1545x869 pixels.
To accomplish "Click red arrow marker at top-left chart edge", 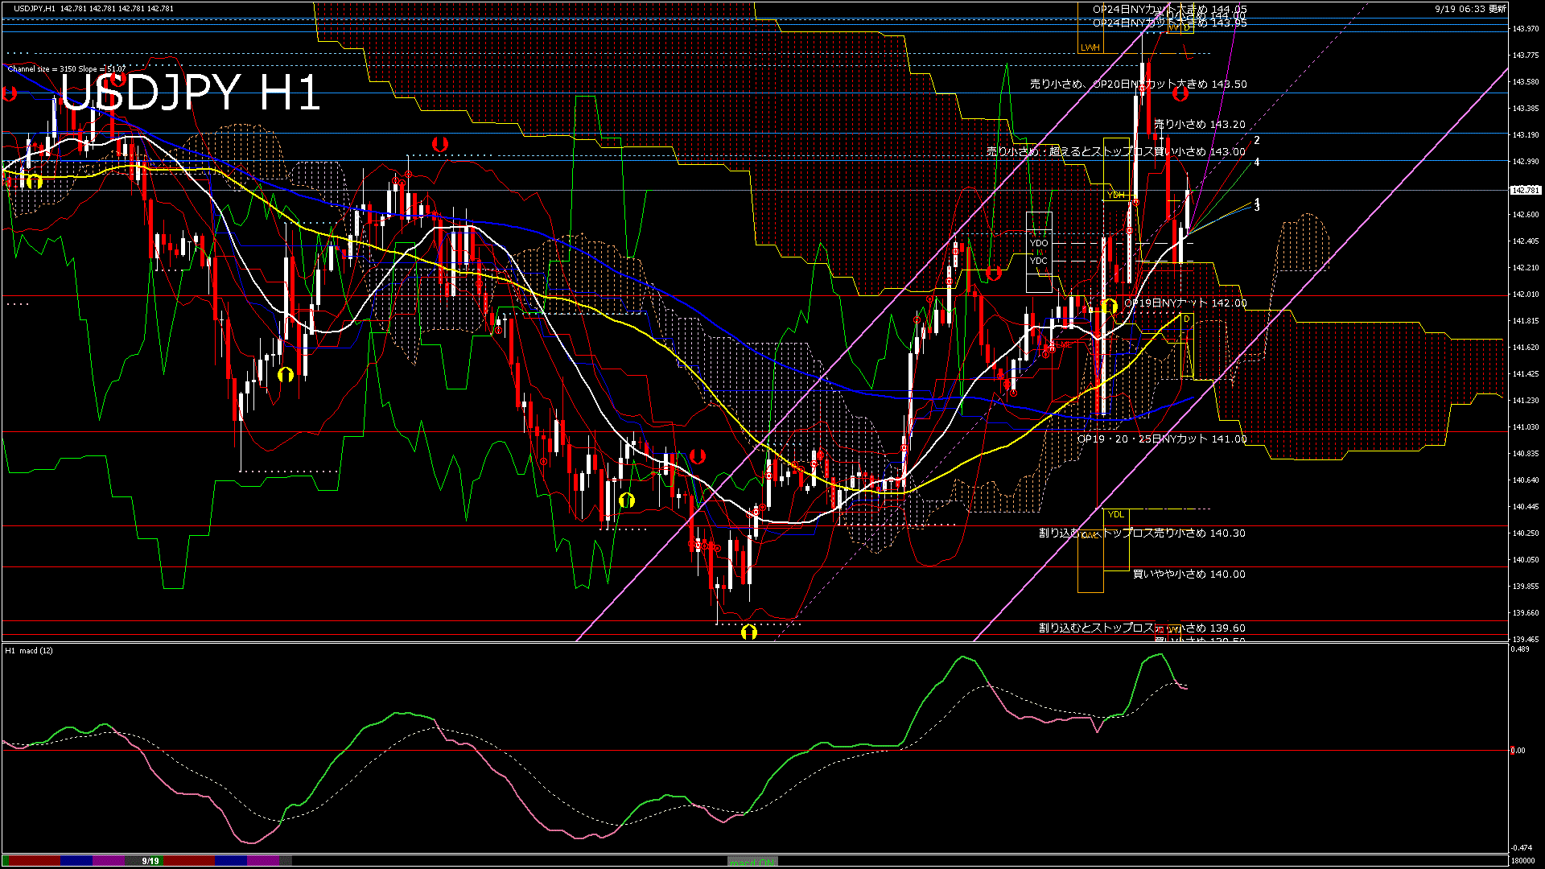I will pyautogui.click(x=10, y=94).
